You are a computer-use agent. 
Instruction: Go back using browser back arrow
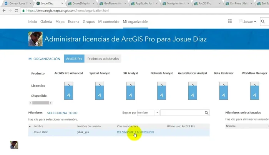pyautogui.click(x=4, y=11)
